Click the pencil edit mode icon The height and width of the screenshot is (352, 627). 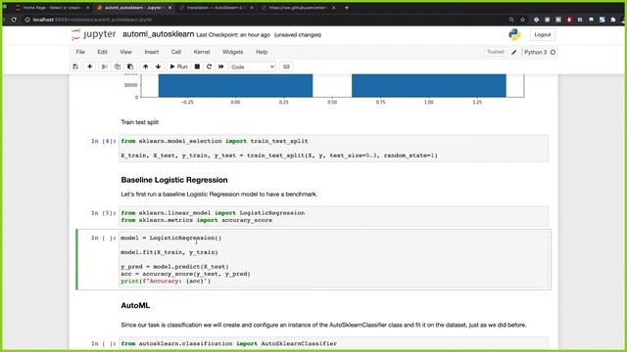[x=513, y=52]
